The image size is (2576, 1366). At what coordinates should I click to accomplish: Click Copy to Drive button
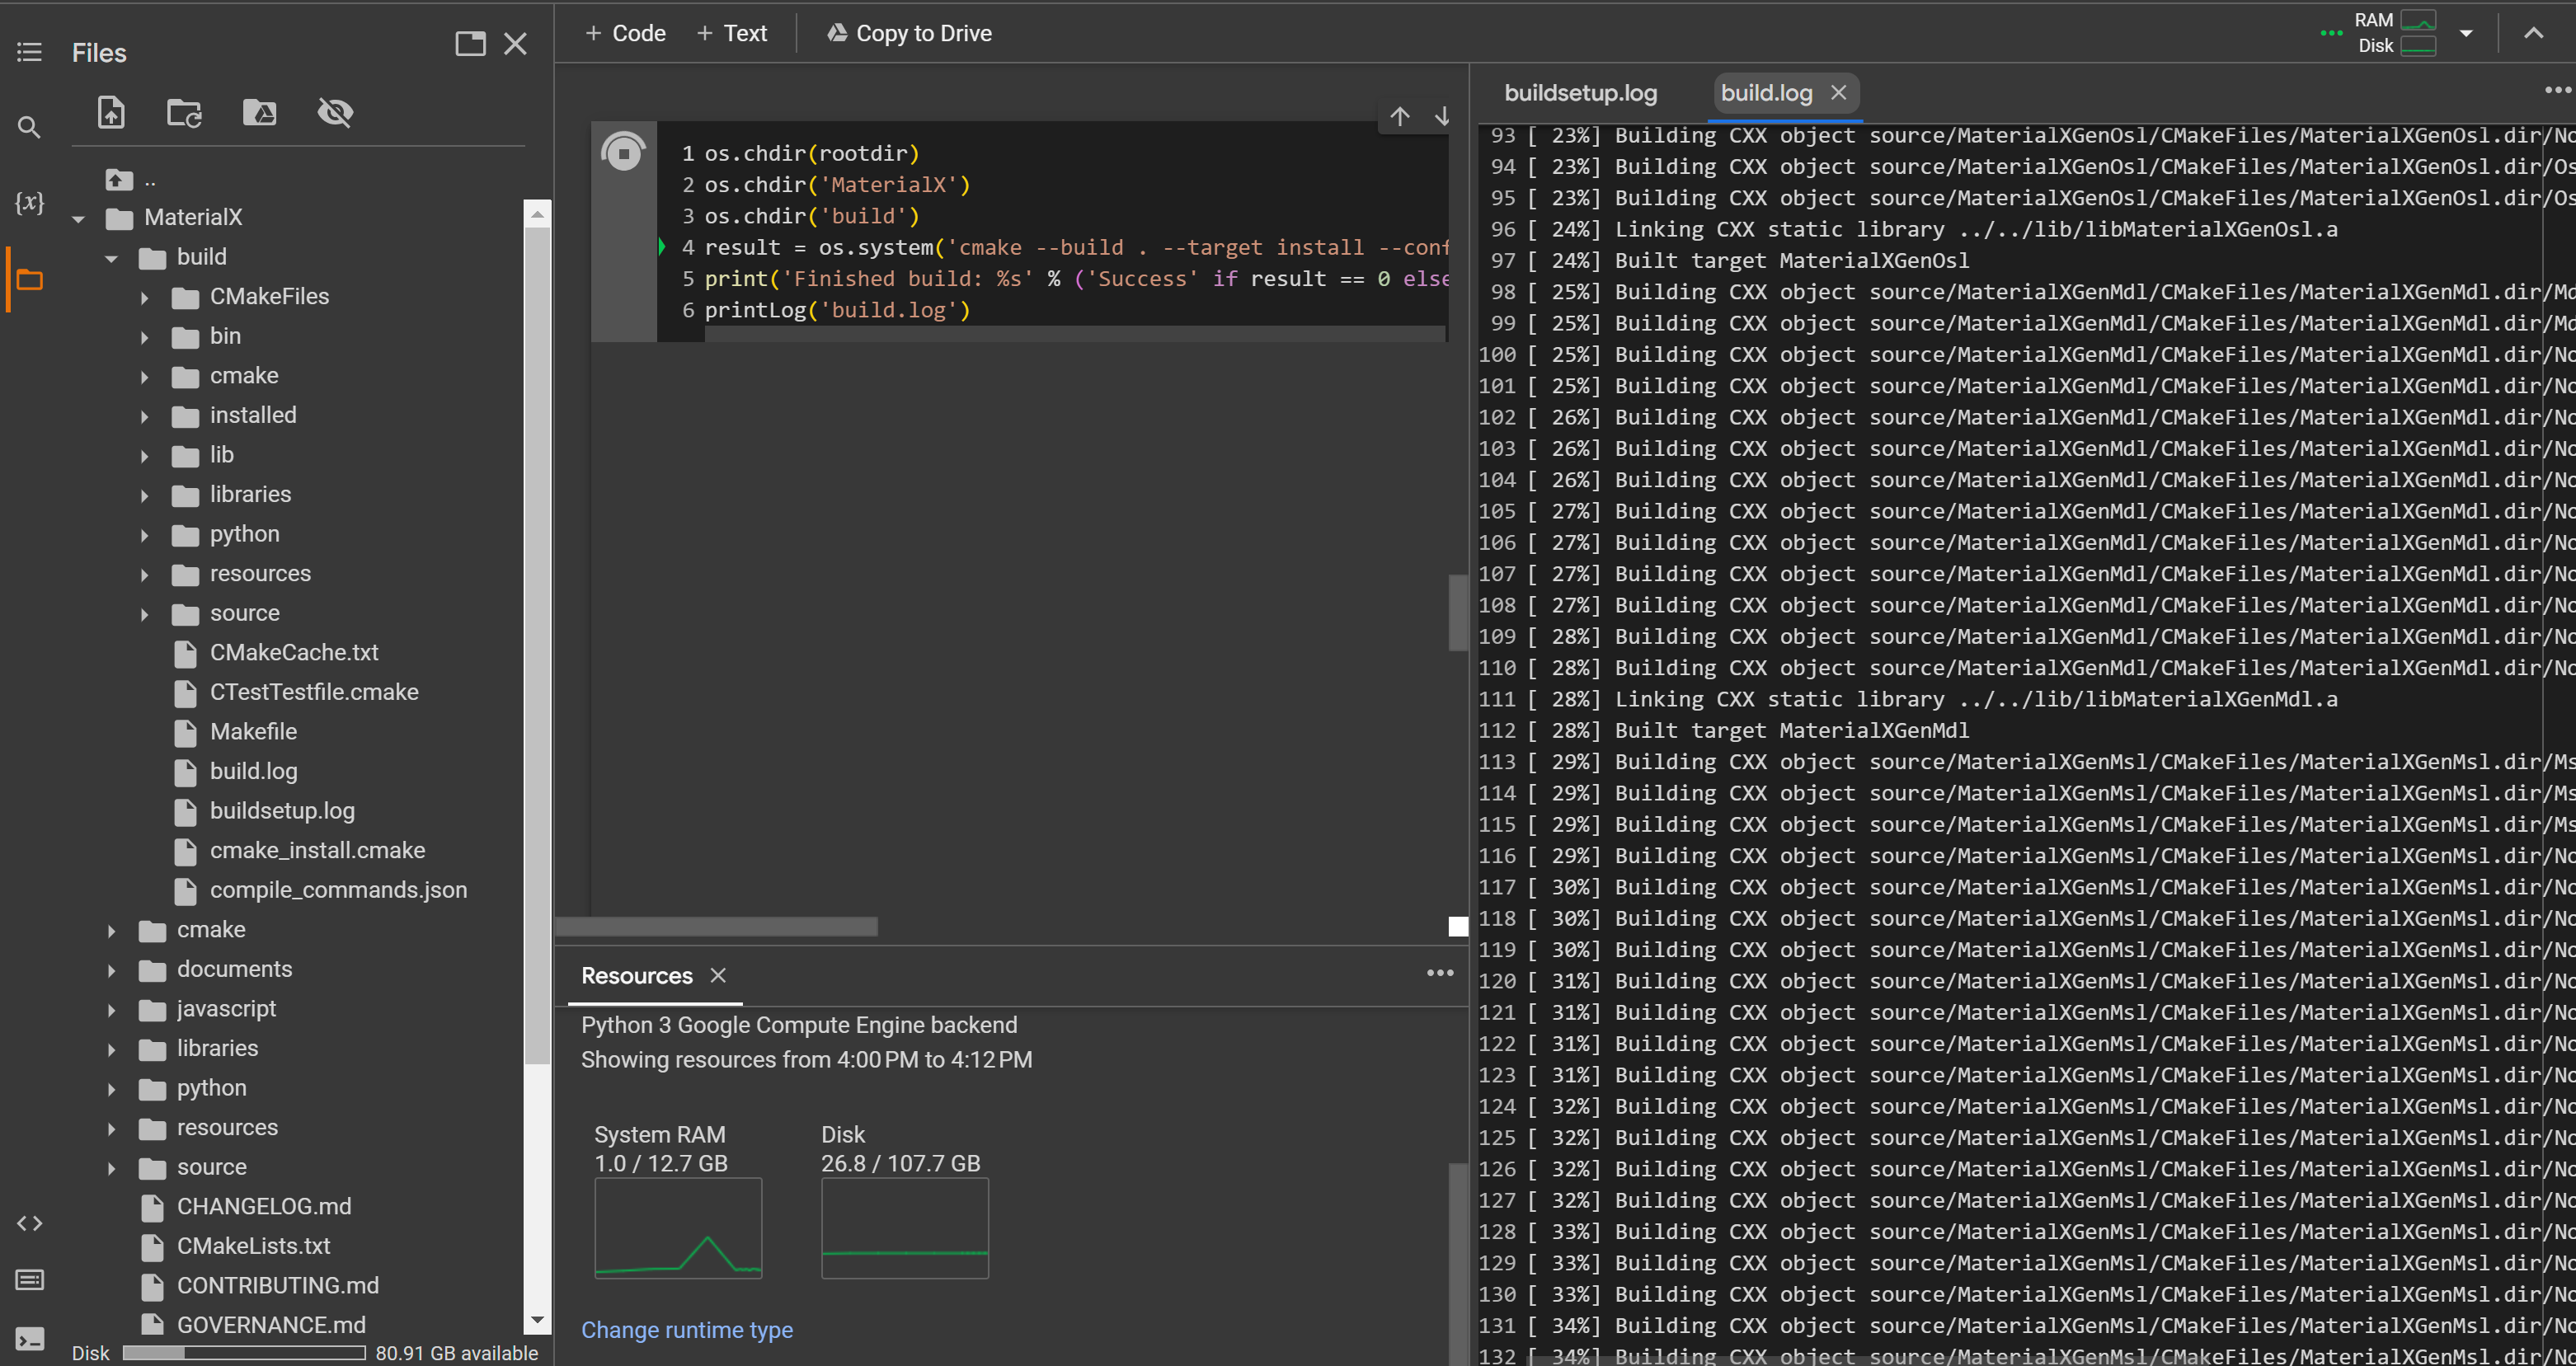pyautogui.click(x=909, y=33)
